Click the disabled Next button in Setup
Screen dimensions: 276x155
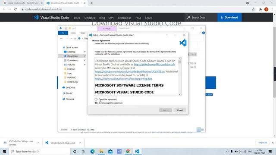coord(166,110)
